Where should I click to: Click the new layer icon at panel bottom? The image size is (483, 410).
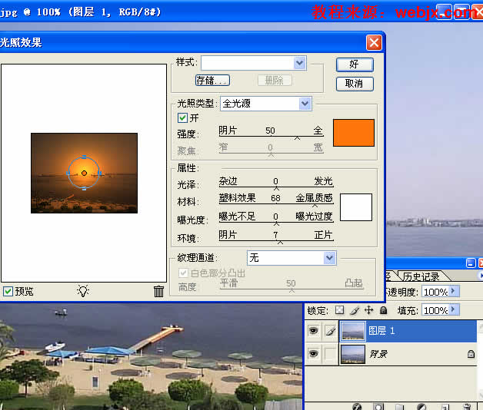(x=445, y=407)
